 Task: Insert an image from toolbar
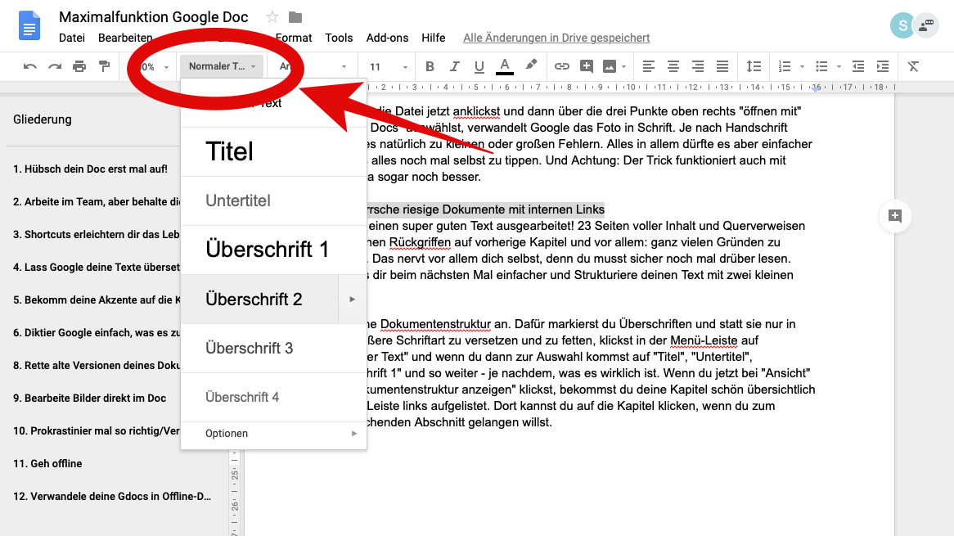(609, 66)
